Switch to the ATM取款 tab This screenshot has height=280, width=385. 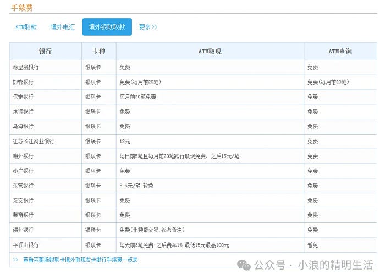click(26, 27)
